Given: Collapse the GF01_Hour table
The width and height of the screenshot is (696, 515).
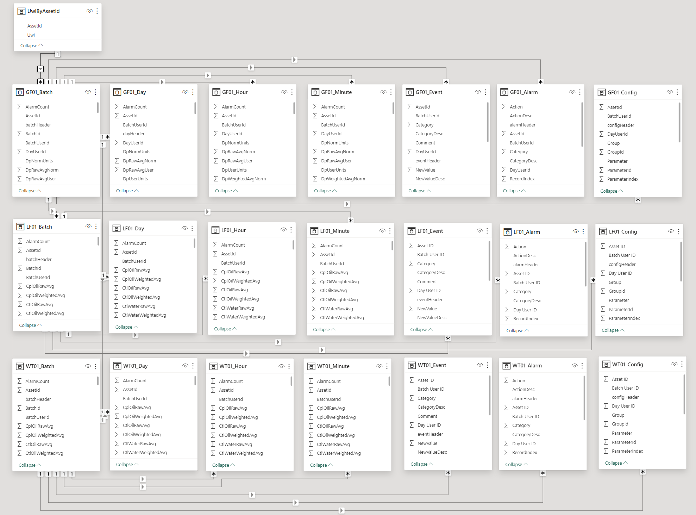Looking at the screenshot, I should [x=226, y=191].
